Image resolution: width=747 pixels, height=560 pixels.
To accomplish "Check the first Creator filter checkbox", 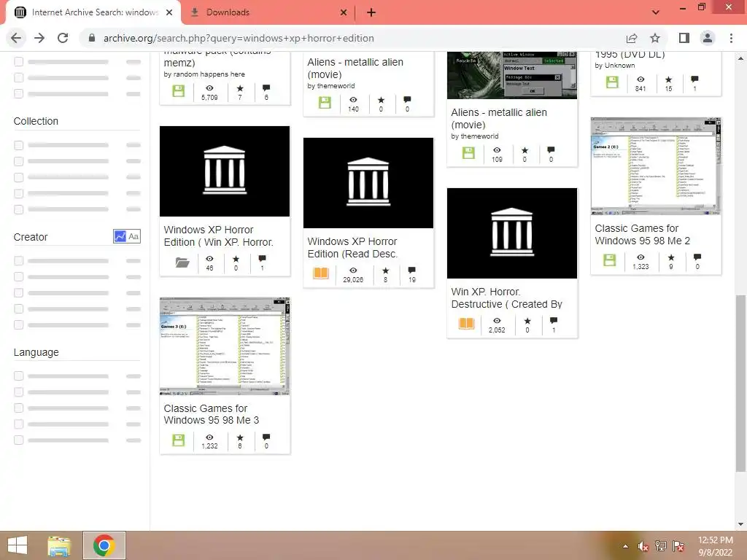I will (18, 260).
